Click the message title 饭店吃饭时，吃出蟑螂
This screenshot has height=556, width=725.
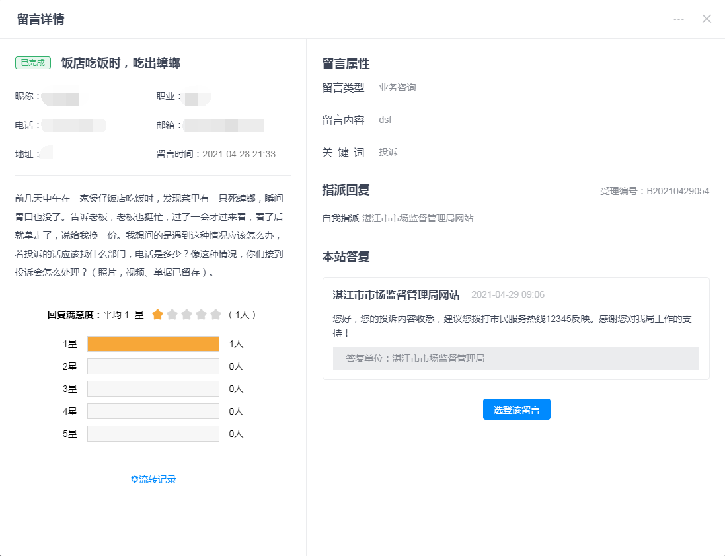point(120,63)
